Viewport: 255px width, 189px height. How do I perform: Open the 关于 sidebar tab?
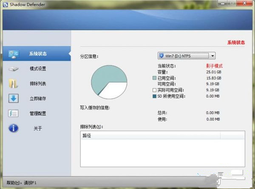(37, 128)
